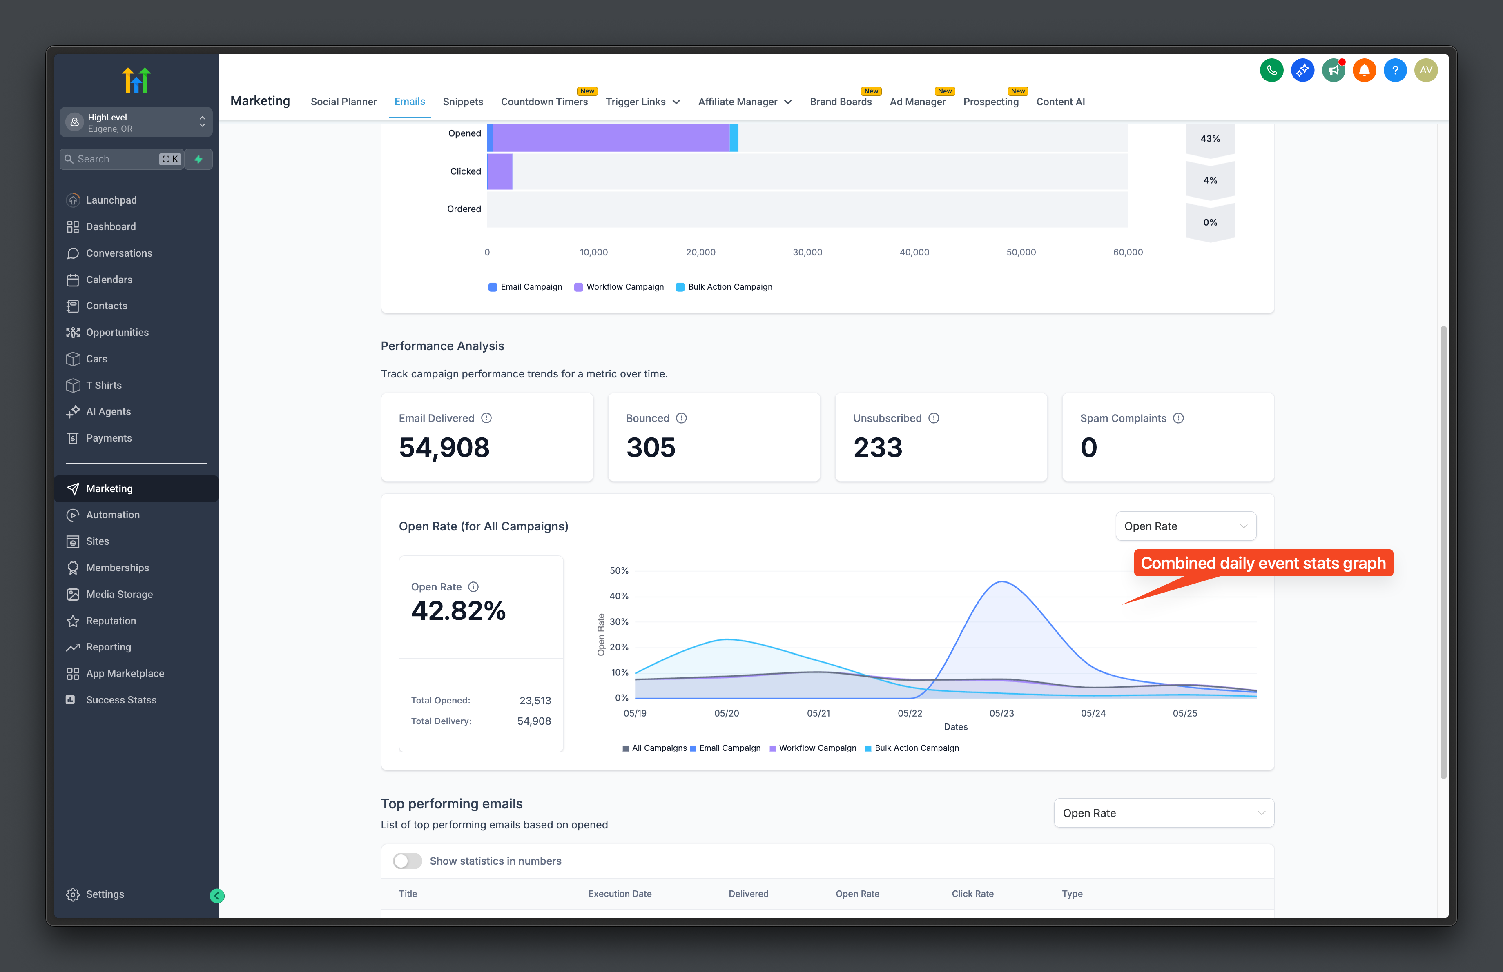Open the HighLevel account switcher
Image resolution: width=1503 pixels, height=972 pixels.
pos(136,122)
